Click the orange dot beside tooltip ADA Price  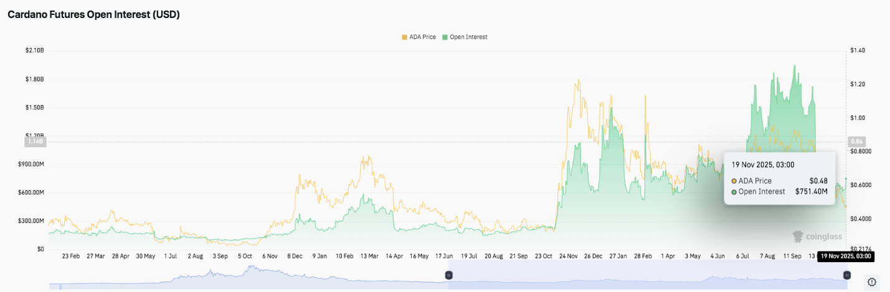[x=734, y=181]
